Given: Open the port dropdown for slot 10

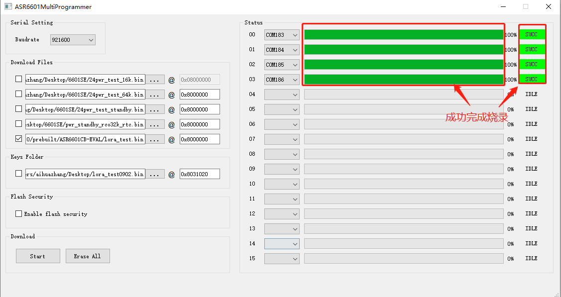Looking at the screenshot, I should click(282, 184).
